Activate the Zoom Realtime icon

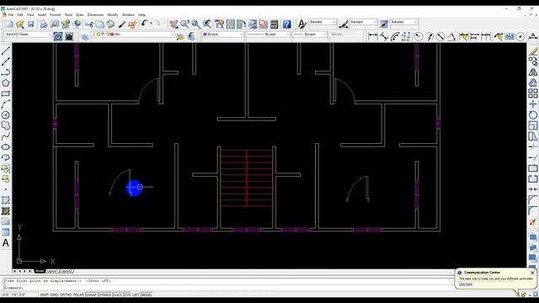click(185, 24)
